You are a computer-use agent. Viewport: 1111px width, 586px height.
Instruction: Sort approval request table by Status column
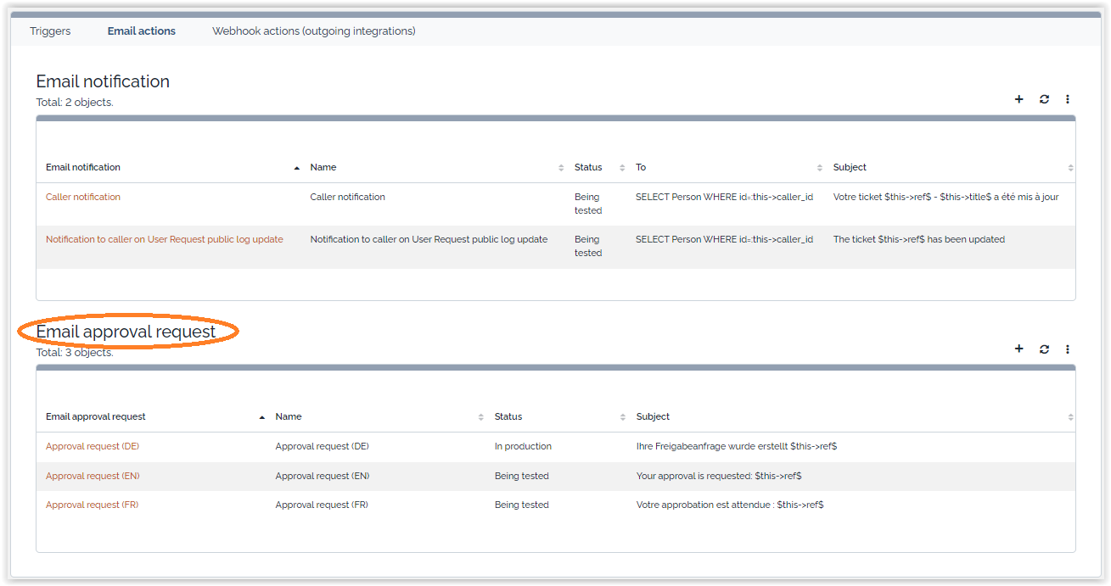coord(508,416)
